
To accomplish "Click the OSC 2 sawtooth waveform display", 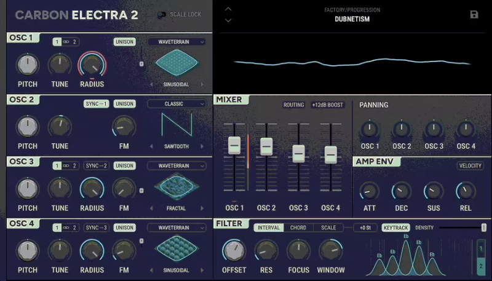I will [177, 124].
